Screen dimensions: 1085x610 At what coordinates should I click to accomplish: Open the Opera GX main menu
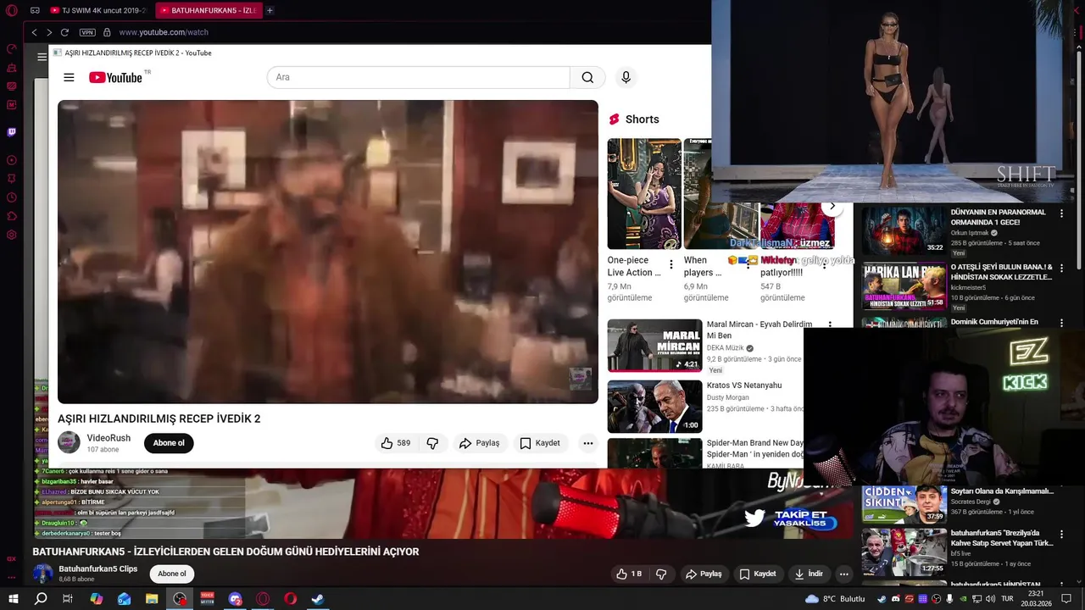click(x=11, y=11)
